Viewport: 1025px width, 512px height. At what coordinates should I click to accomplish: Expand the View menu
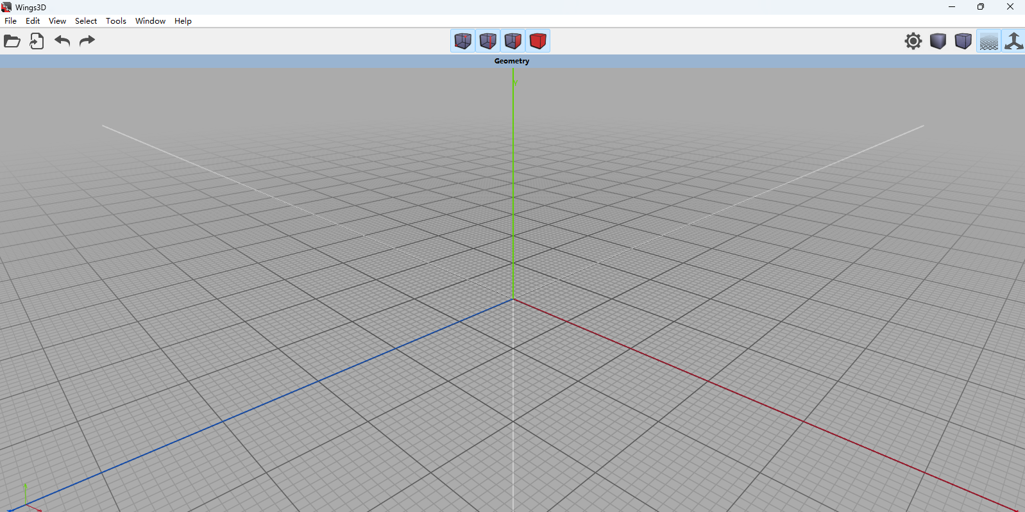click(57, 21)
